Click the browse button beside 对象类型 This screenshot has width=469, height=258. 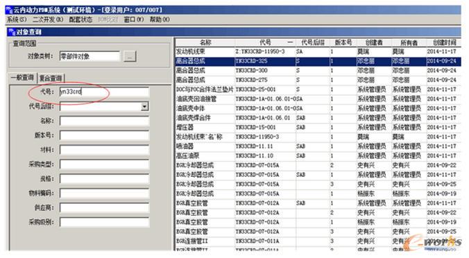tap(130, 56)
